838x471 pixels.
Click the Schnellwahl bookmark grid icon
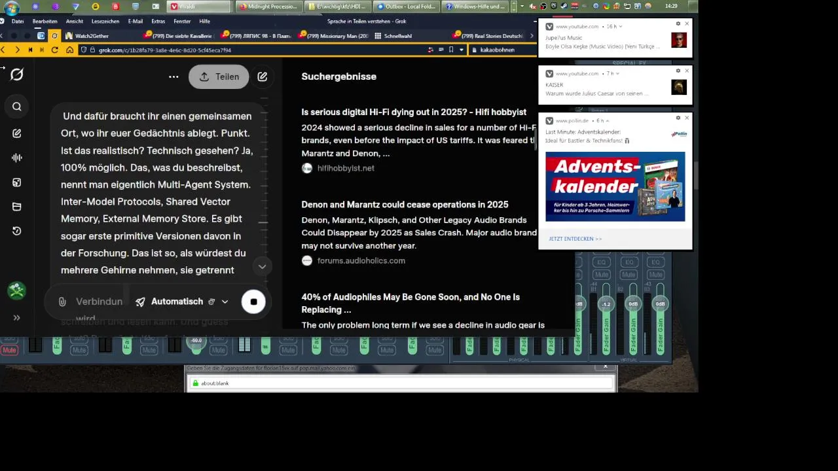pyautogui.click(x=378, y=36)
